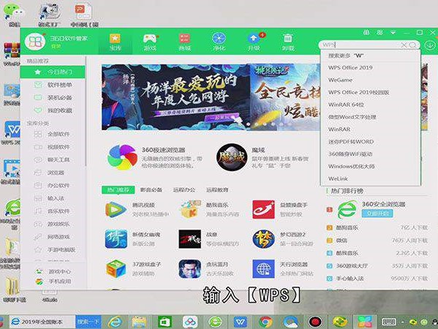Pick 360随身WiFi驱动 from the suggestions

click(371, 154)
